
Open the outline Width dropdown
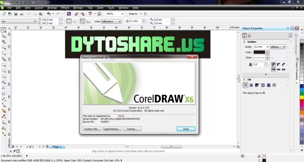[x=267, y=47]
